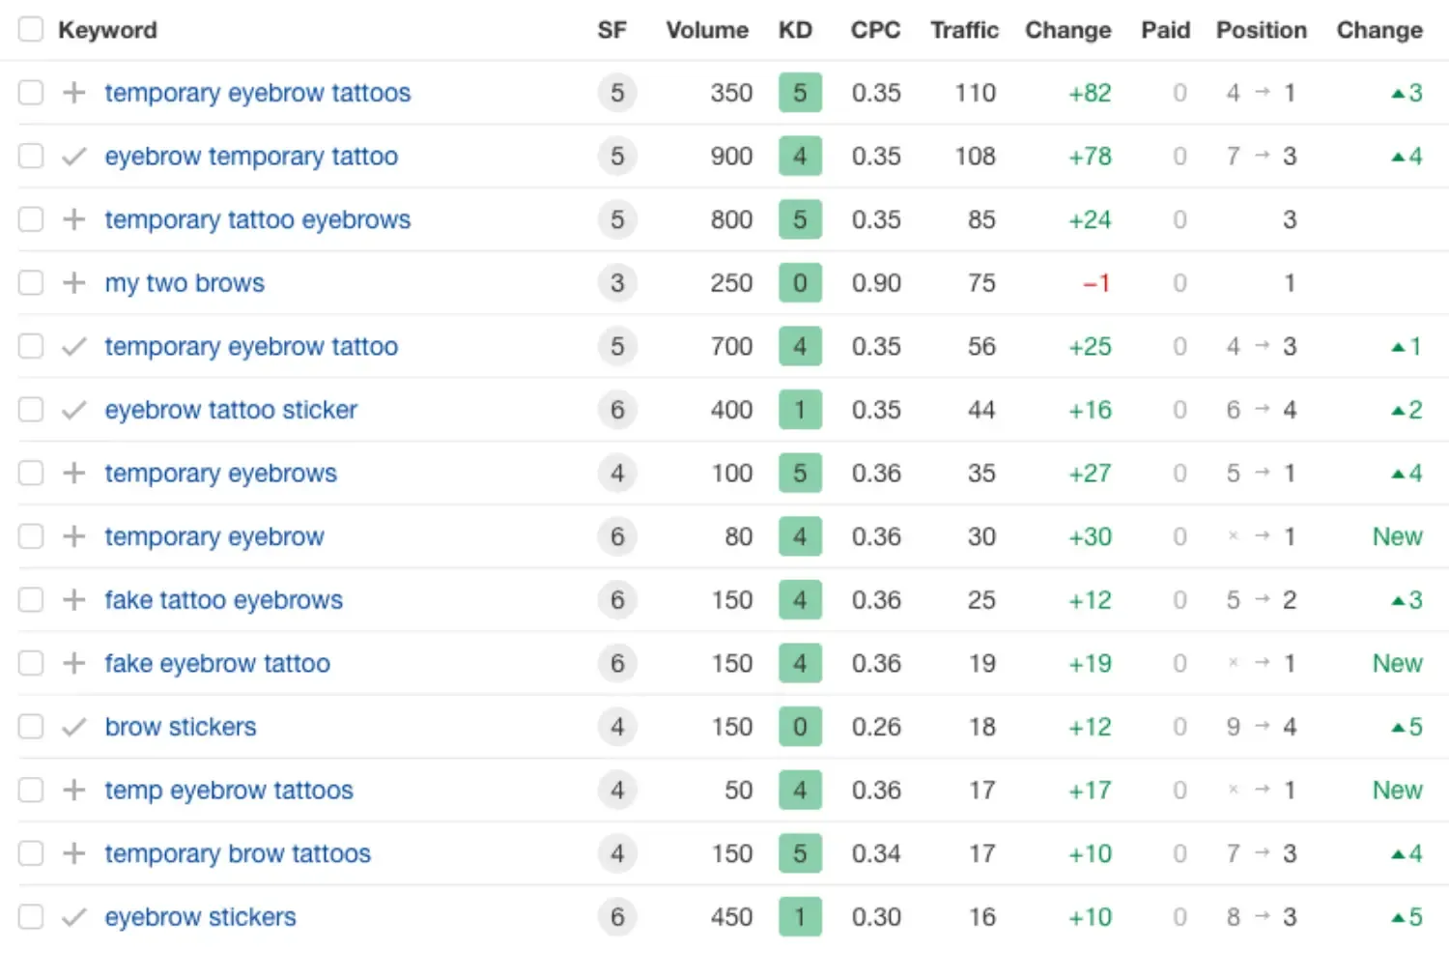The image size is (1449, 980).
Task: Click the green KD badge for "my two brows"
Action: [x=800, y=282]
